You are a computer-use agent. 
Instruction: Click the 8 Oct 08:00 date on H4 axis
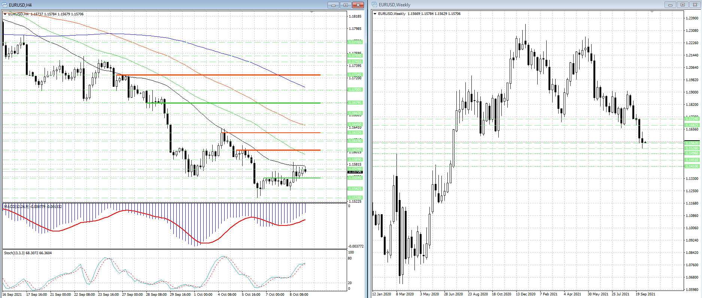[299, 295]
